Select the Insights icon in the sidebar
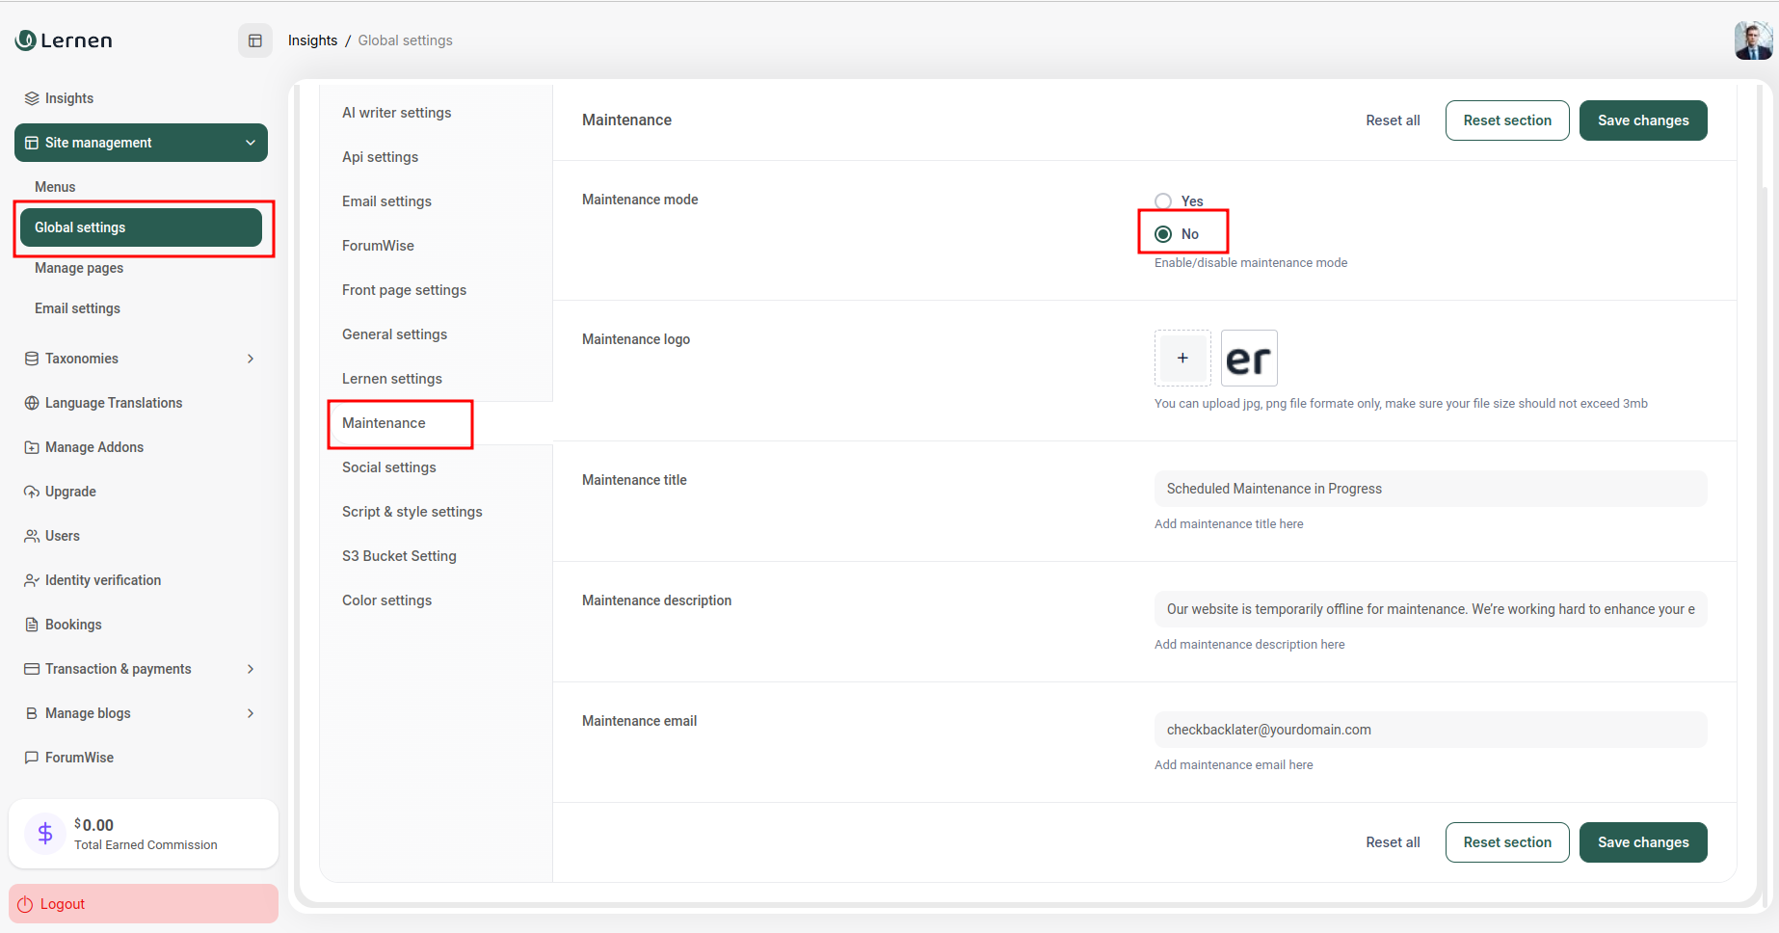This screenshot has width=1779, height=933. point(30,97)
